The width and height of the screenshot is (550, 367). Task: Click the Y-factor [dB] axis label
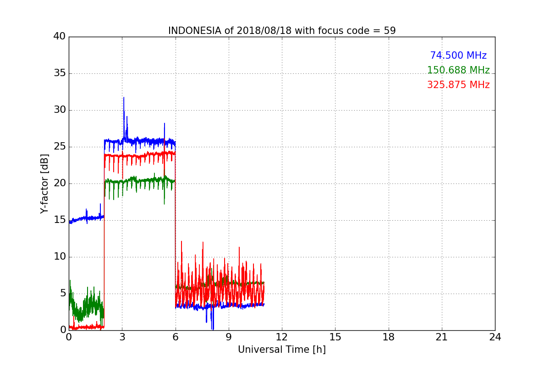pos(44,183)
